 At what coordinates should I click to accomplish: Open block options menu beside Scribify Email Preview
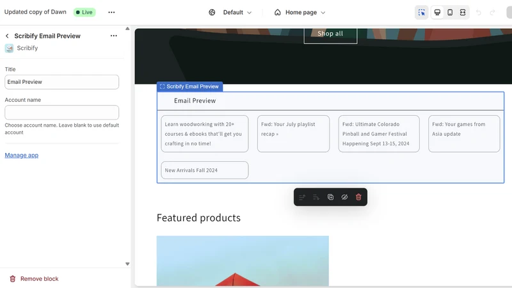click(114, 36)
